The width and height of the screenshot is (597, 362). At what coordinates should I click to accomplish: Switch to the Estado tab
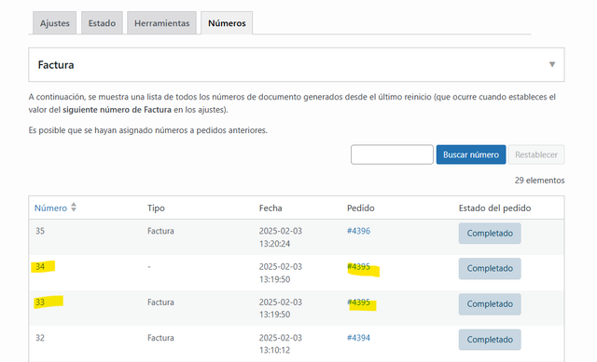click(102, 22)
